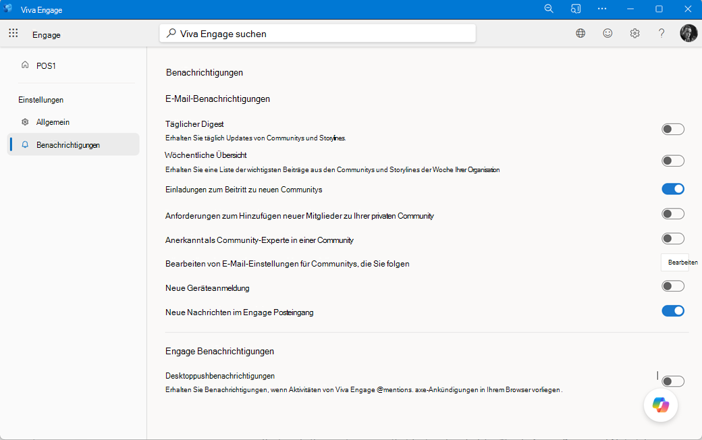702x440 pixels.
Task: Open the zoom magnifier in title bar
Action: point(549,9)
